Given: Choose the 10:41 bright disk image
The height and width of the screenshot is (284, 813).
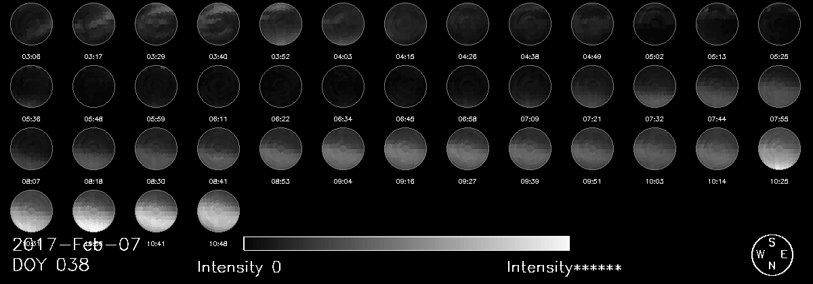Looking at the screenshot, I should 156,211.
